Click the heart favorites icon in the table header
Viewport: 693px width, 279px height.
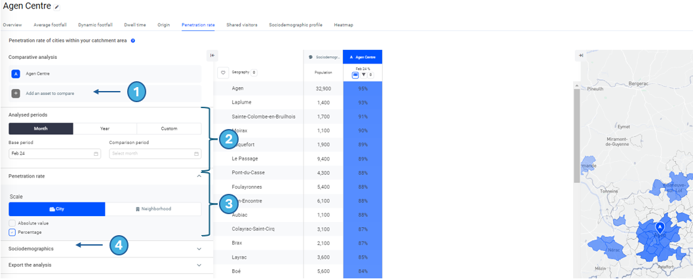point(224,73)
